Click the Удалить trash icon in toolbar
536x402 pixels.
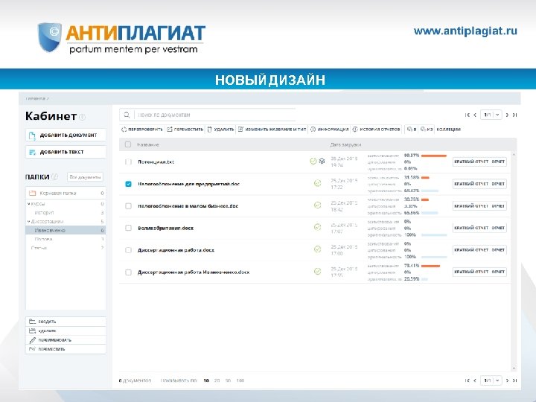click(210, 130)
